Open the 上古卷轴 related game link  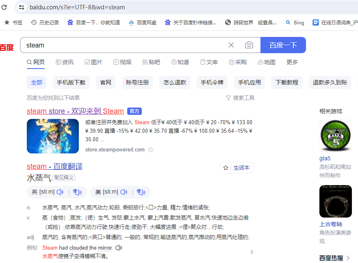click(x=331, y=224)
